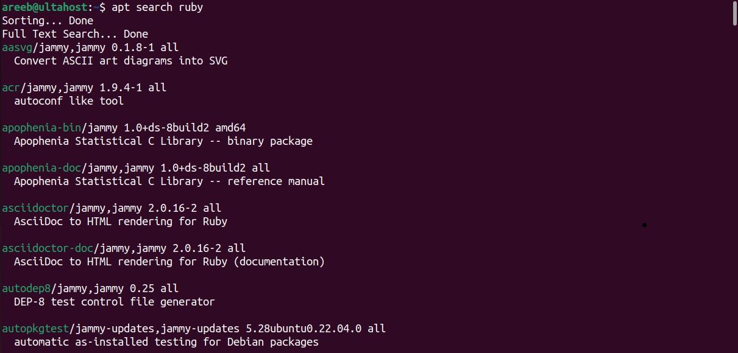Click the apophenia-bin package name

[41, 128]
